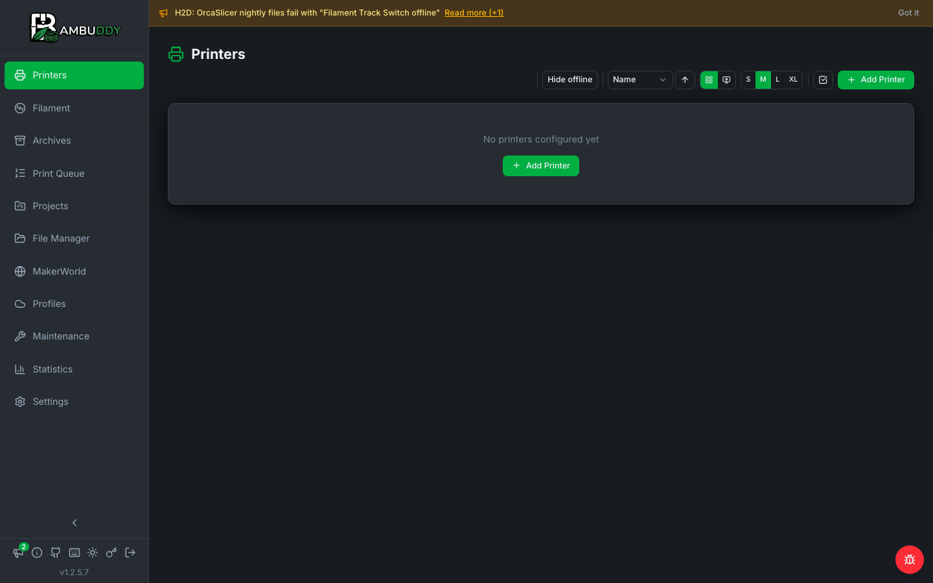Log out using the exit arrow icon
This screenshot has height=583, width=933.
pyautogui.click(x=130, y=553)
